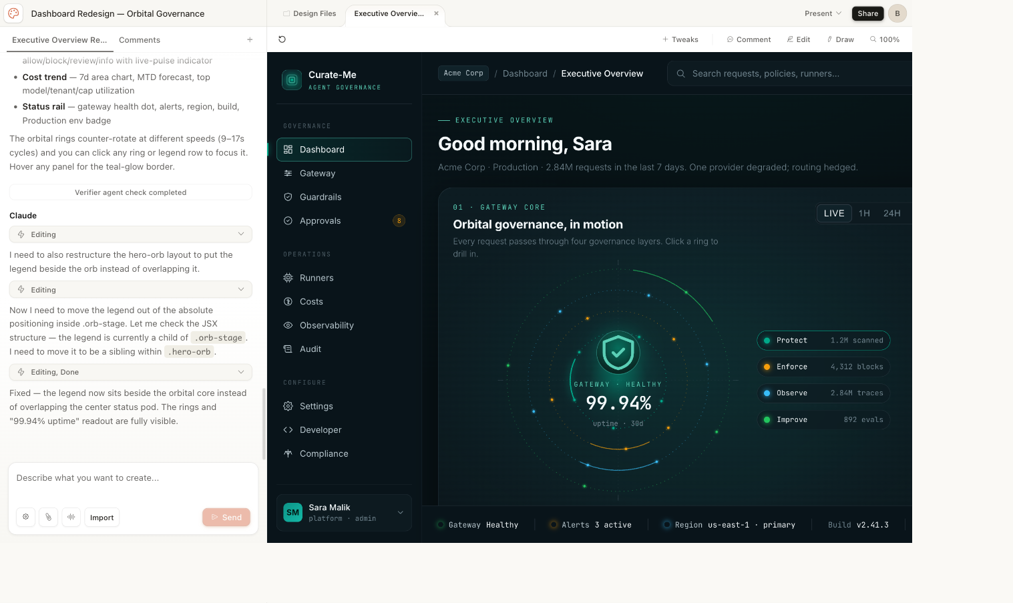This screenshot has width=1013, height=603.
Task: Open the Draw tool in the toolbar
Action: (840, 39)
